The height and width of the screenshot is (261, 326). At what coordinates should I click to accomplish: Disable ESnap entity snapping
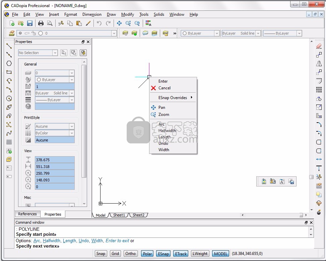(164, 254)
